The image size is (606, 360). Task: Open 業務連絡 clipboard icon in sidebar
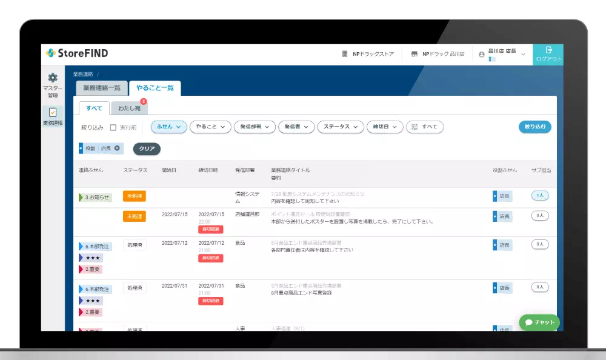[53, 112]
